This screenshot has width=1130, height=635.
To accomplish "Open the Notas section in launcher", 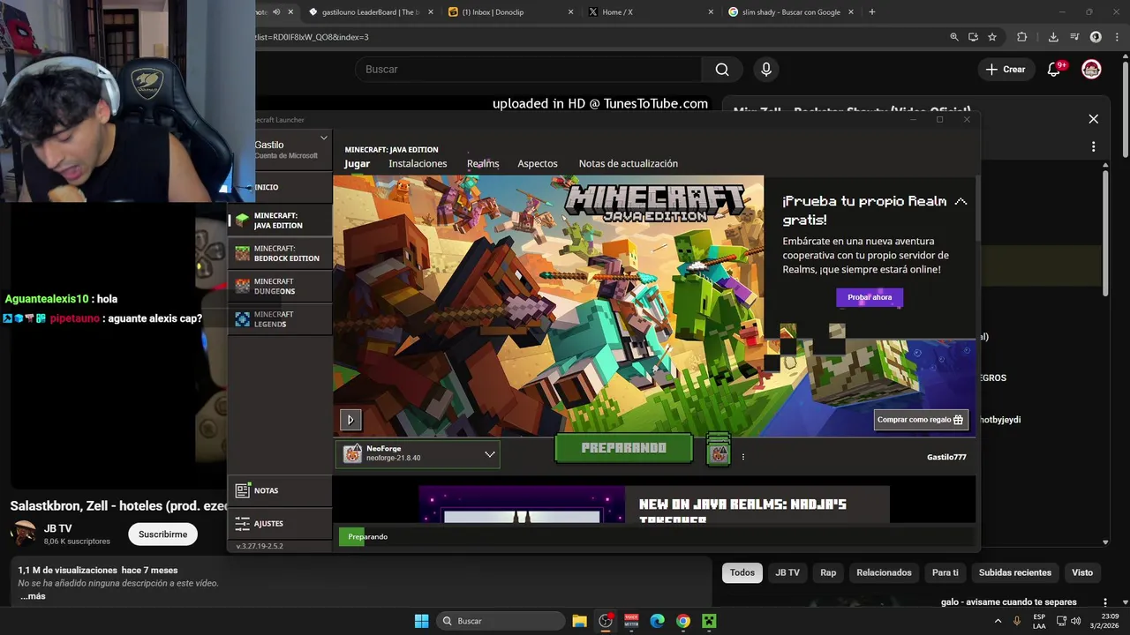I will pyautogui.click(x=280, y=490).
